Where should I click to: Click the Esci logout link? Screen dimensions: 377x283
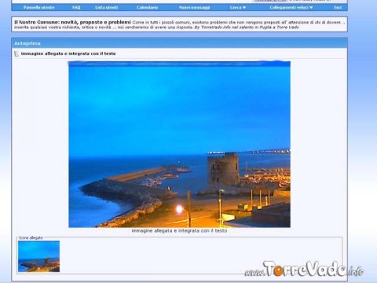(338, 8)
